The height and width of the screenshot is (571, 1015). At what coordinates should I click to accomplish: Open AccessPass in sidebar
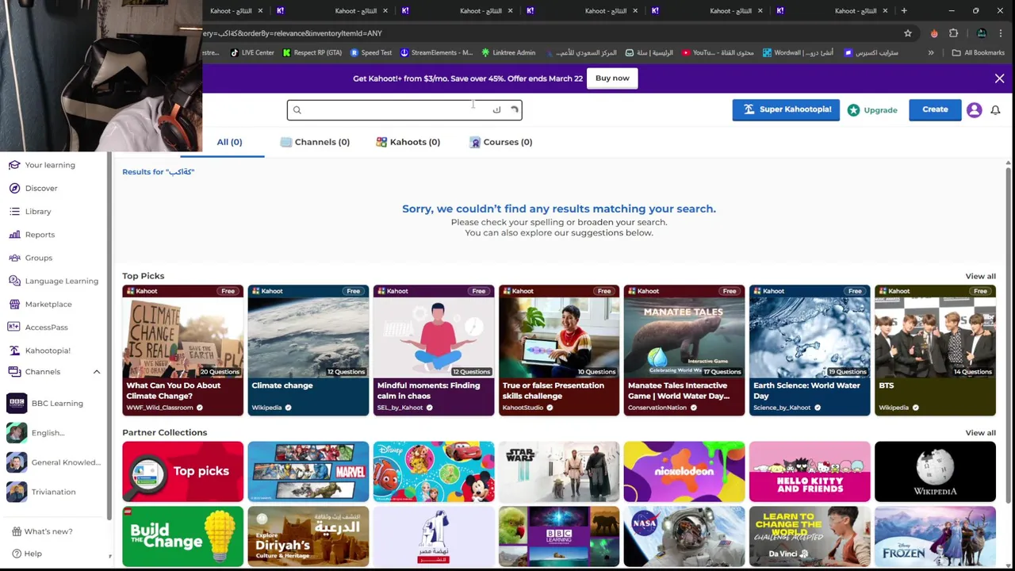point(38,327)
